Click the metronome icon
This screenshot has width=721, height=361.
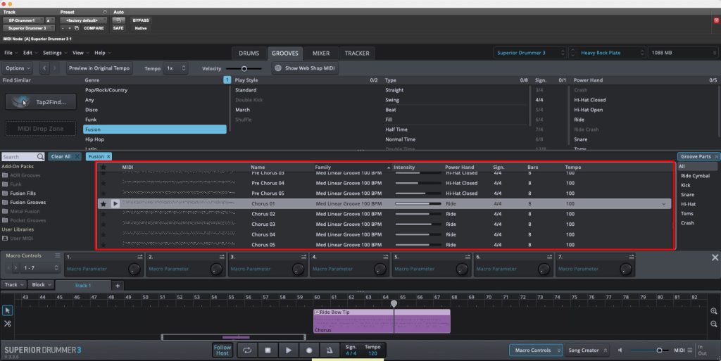(329, 350)
